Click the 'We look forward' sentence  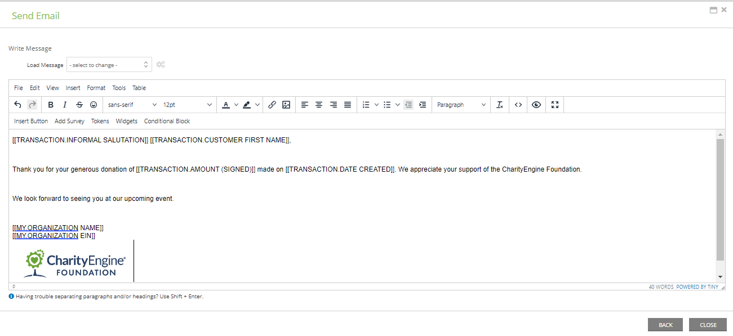(93, 199)
